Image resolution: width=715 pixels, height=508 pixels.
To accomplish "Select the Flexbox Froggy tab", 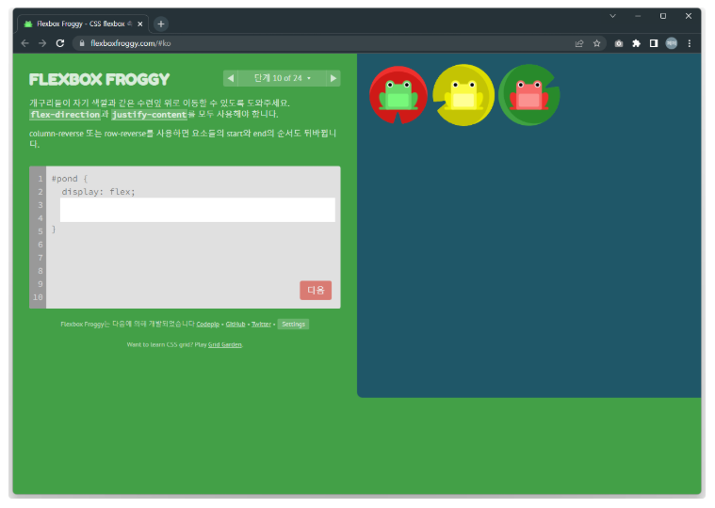I will click(x=80, y=24).
